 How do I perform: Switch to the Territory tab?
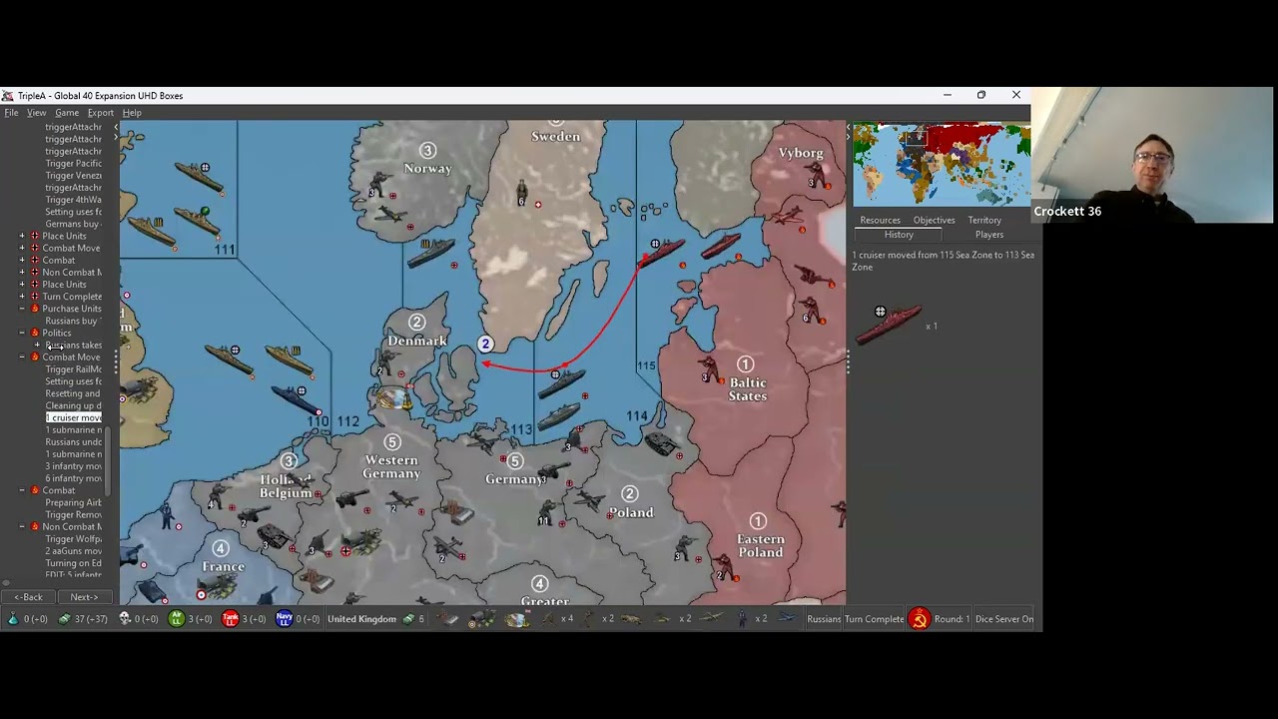984,220
